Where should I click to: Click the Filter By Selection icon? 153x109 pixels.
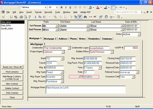click(x=71, y=17)
